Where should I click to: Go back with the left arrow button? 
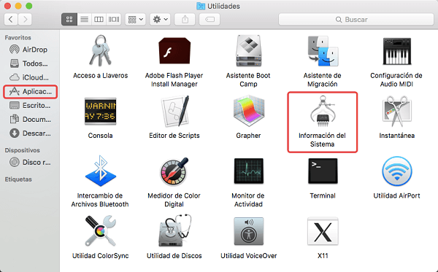click(x=11, y=19)
